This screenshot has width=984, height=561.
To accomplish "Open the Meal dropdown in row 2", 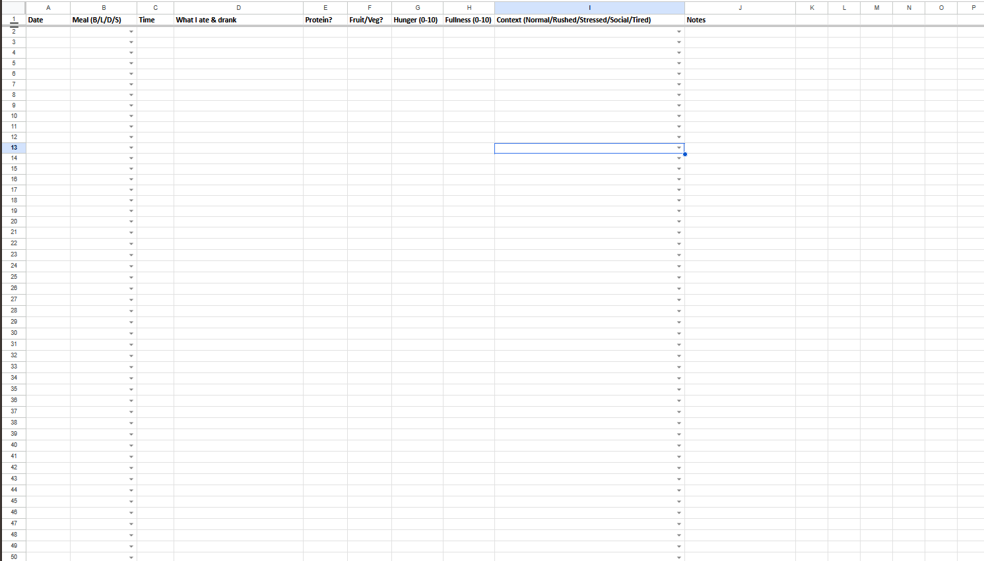I will pyautogui.click(x=131, y=32).
